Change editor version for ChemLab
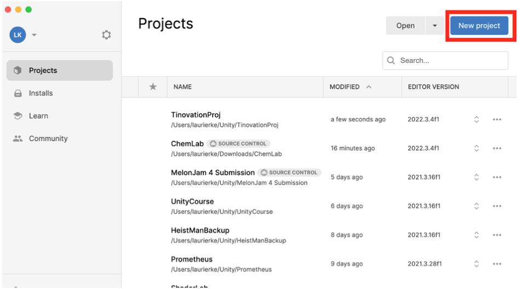The image size is (525, 289). [476, 148]
